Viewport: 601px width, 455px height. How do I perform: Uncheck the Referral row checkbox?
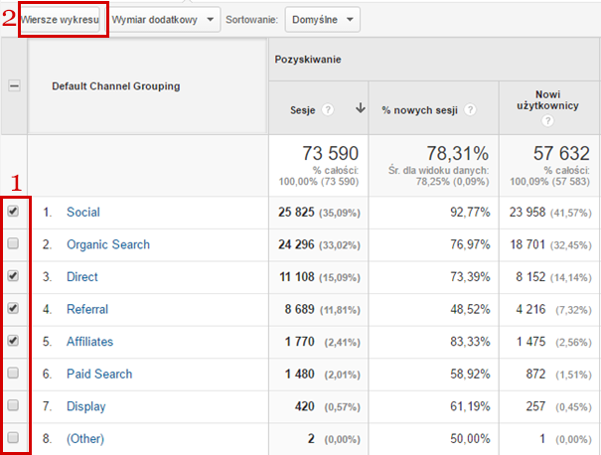13,308
